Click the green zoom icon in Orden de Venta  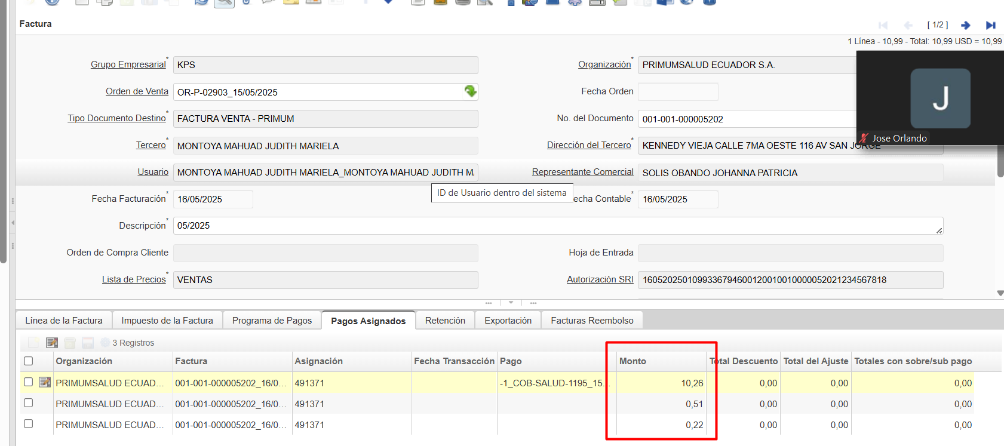tap(470, 91)
